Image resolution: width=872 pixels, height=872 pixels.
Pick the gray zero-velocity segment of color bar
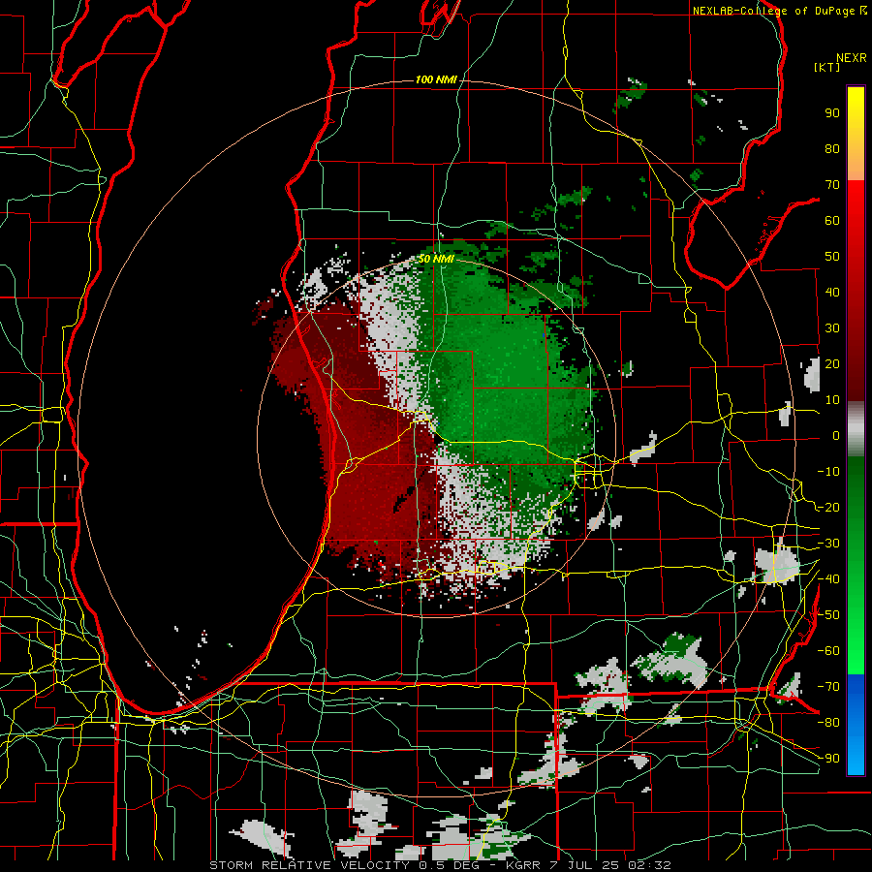coord(856,429)
